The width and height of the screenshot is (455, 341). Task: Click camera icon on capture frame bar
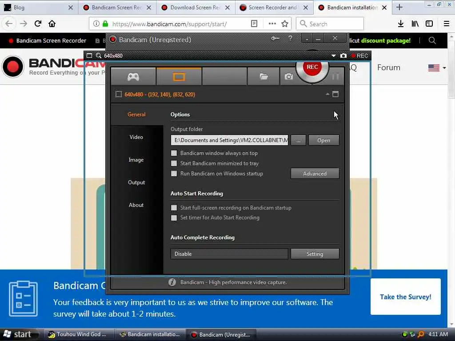click(343, 56)
